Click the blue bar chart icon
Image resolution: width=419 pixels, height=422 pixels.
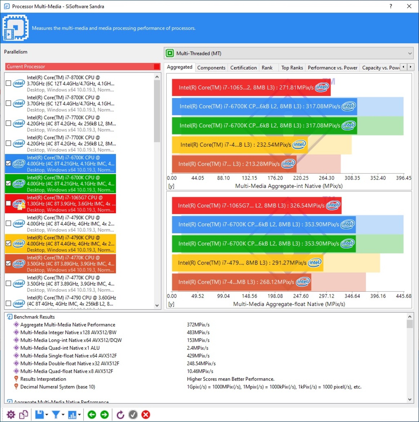[x=72, y=414]
